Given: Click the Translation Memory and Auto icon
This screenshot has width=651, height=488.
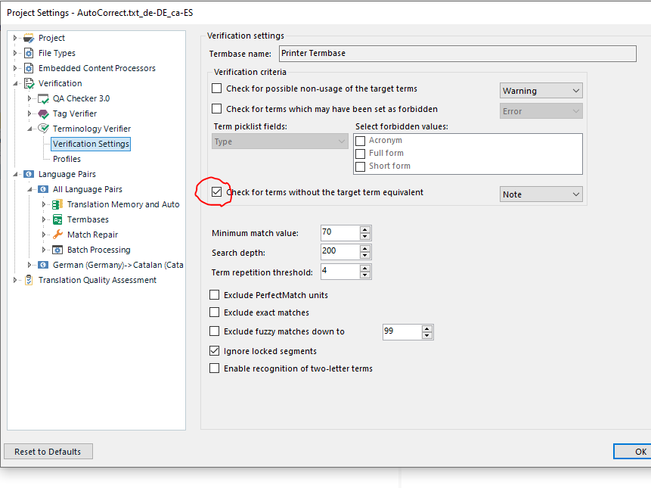Looking at the screenshot, I should pos(57,204).
